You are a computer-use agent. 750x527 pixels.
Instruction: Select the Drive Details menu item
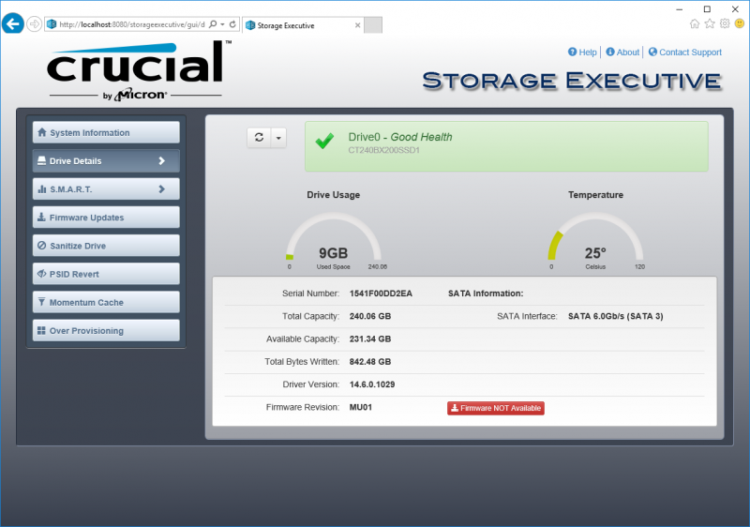[106, 160]
